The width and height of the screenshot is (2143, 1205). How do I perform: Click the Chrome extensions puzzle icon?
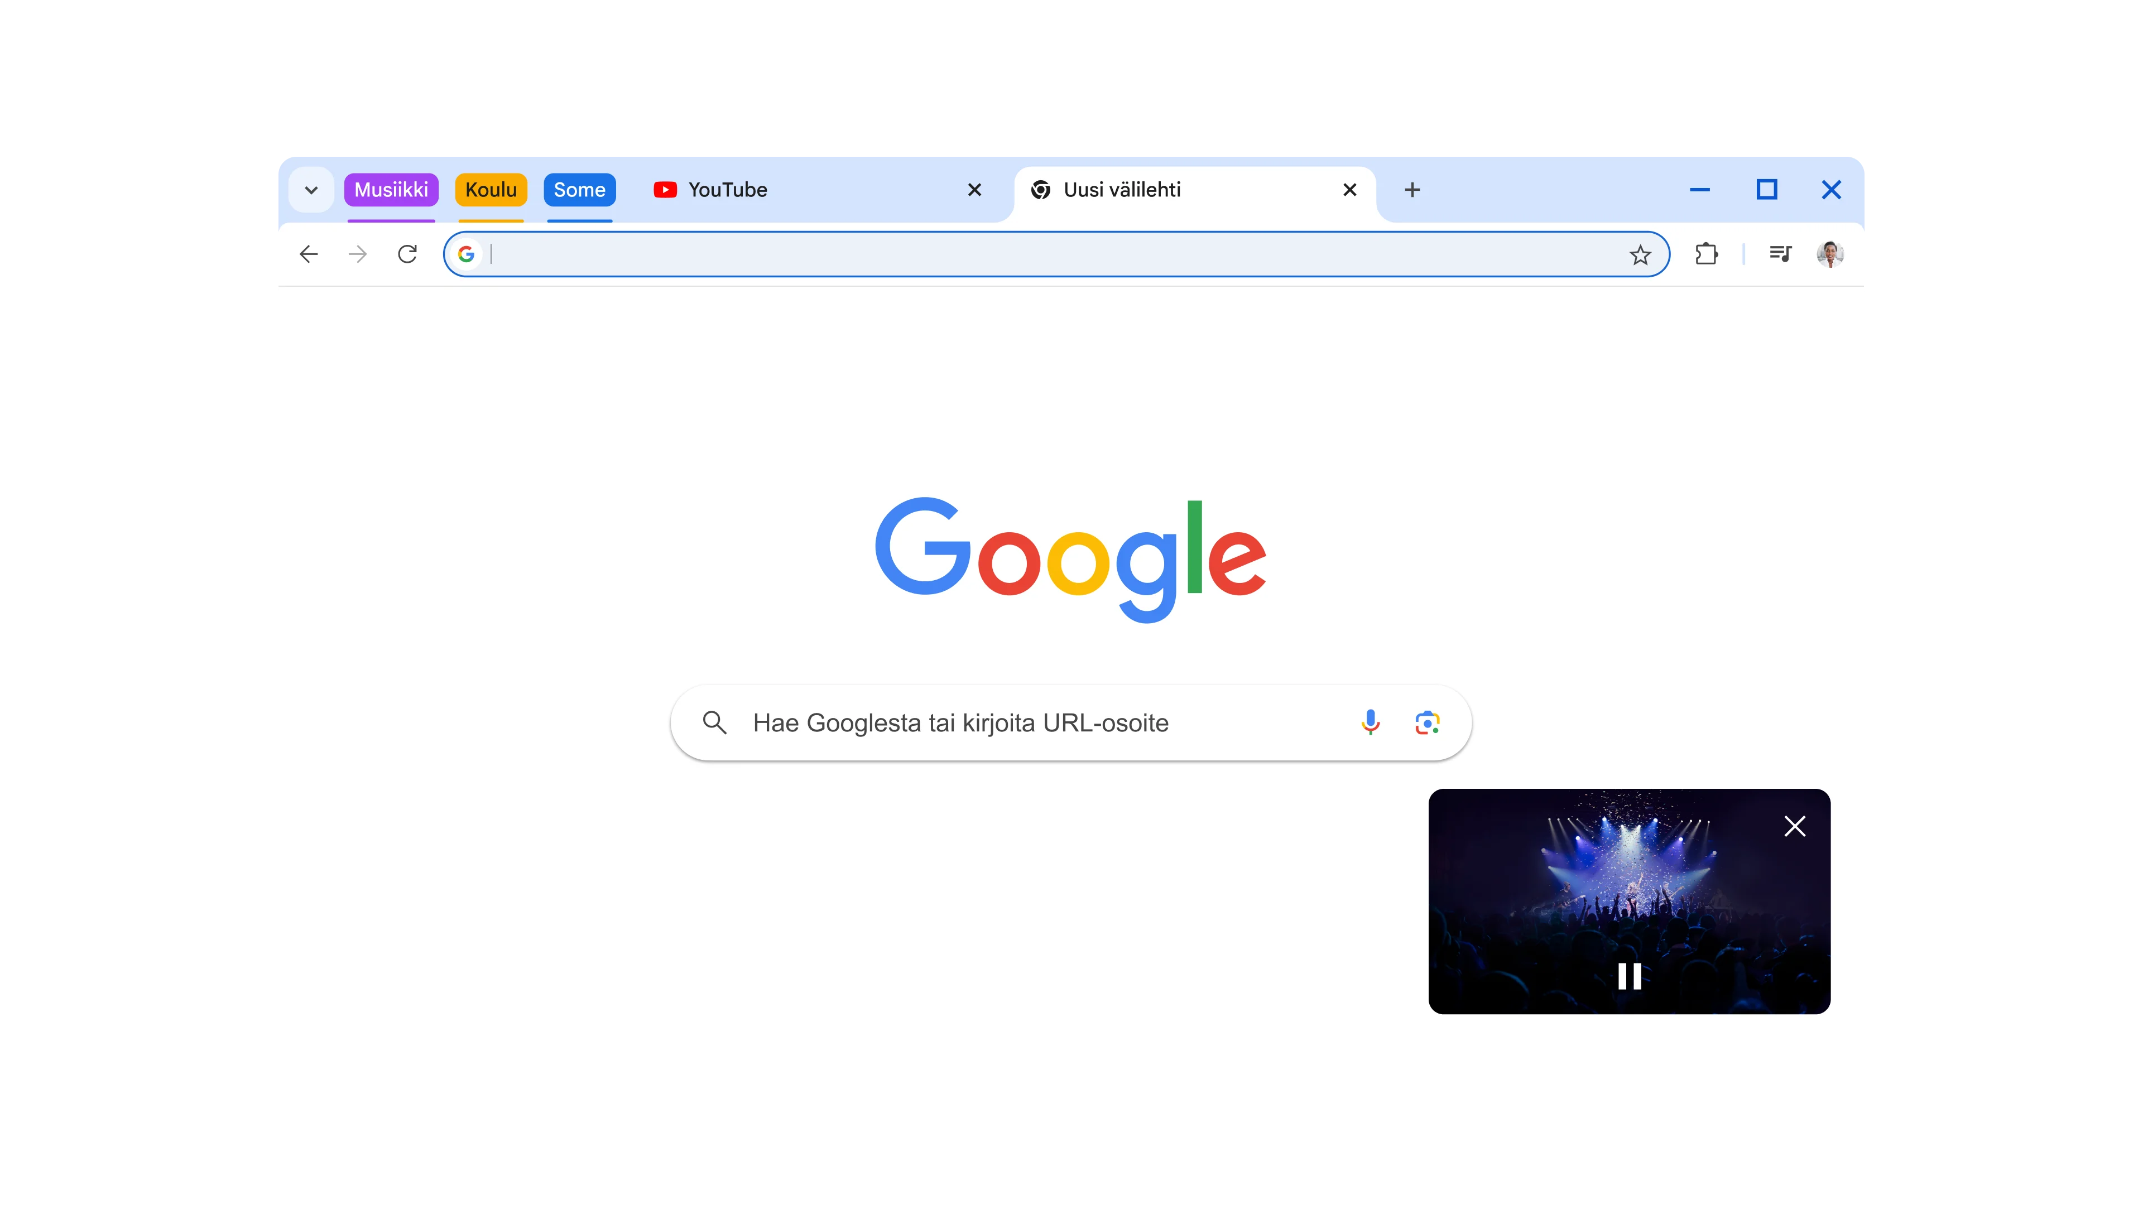(x=1706, y=253)
